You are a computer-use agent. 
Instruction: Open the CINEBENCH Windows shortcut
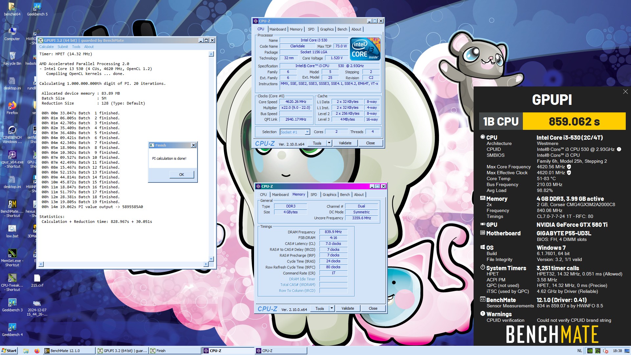(x=12, y=135)
